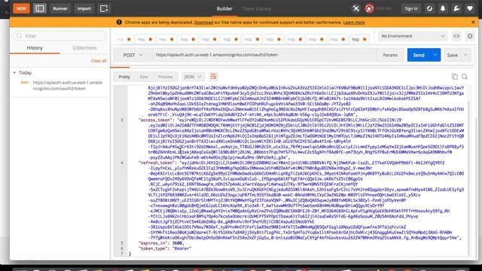Clear all history
Image resolution: width=482 pixels, height=271 pixels.
click(99, 61)
